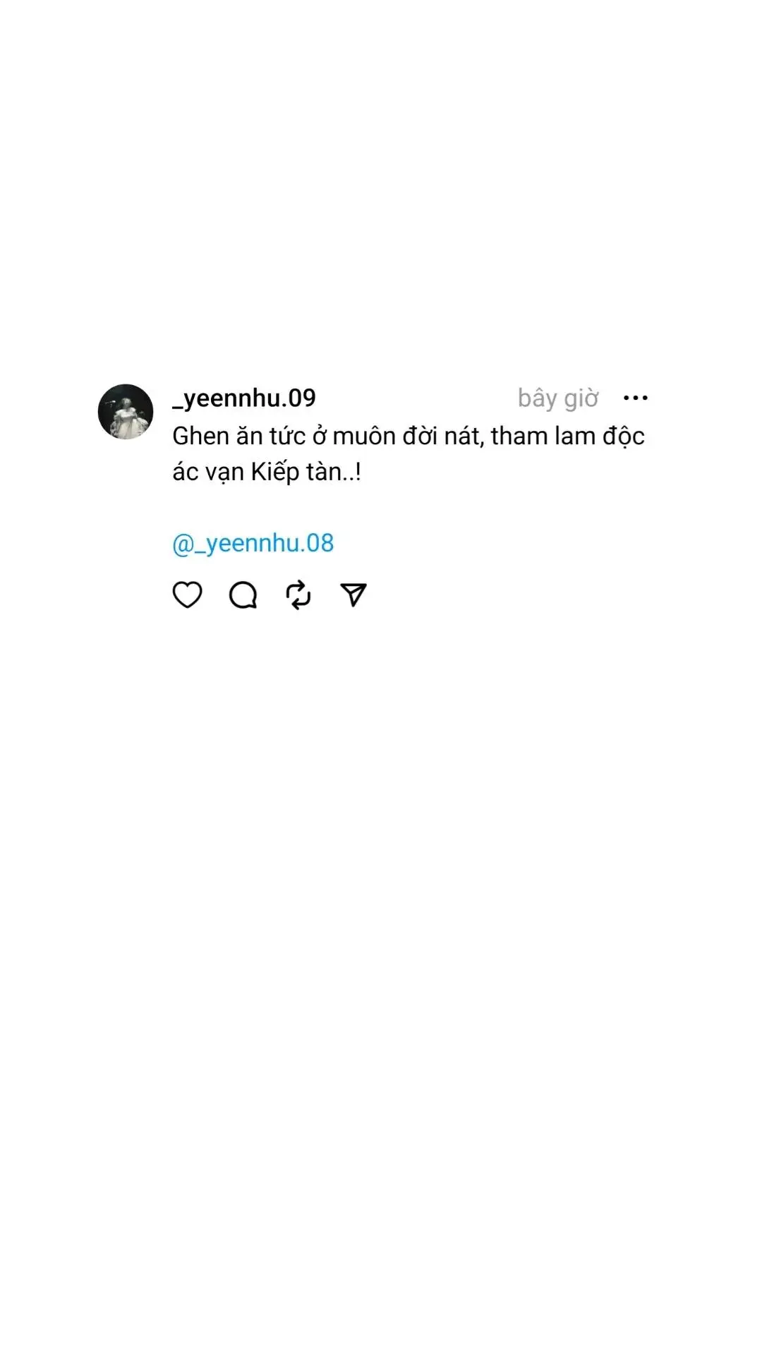The height and width of the screenshot is (1354, 762).
Task: Follow the @_yeennhu.08 mention link
Action: coord(253,544)
